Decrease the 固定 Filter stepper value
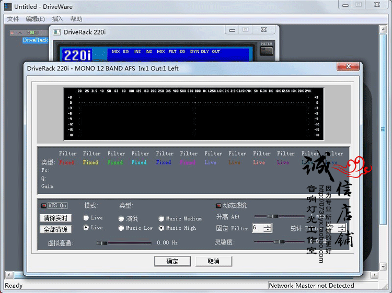 tap(268, 230)
